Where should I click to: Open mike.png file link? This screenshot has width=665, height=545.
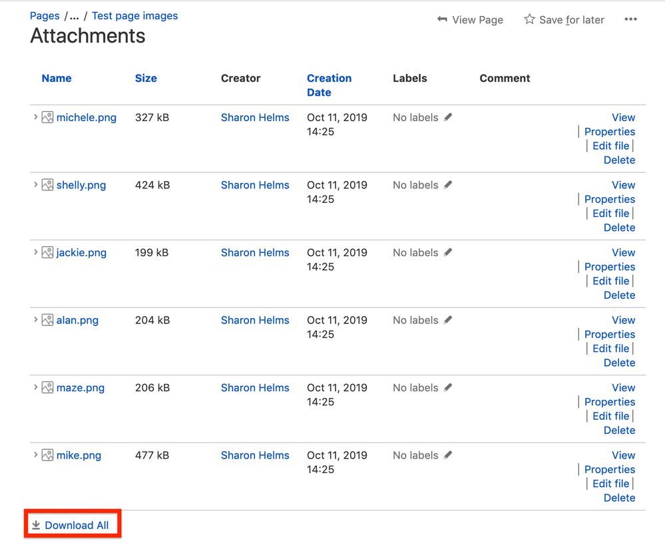click(79, 455)
